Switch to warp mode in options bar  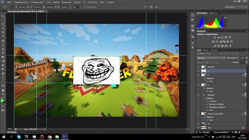coord(145,7)
